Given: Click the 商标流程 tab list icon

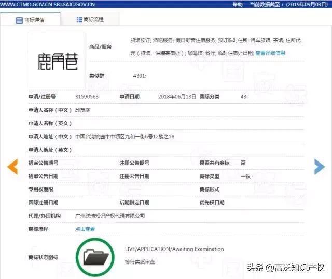Looking at the screenshot, I should tap(79, 20).
